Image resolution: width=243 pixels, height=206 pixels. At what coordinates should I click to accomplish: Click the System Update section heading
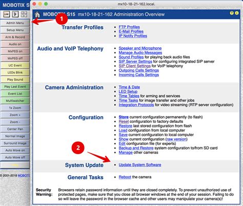click(84, 165)
